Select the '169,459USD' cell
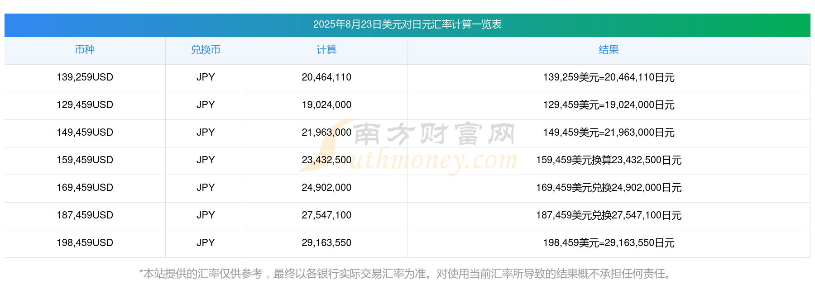The width and height of the screenshot is (815, 294). 85,188
